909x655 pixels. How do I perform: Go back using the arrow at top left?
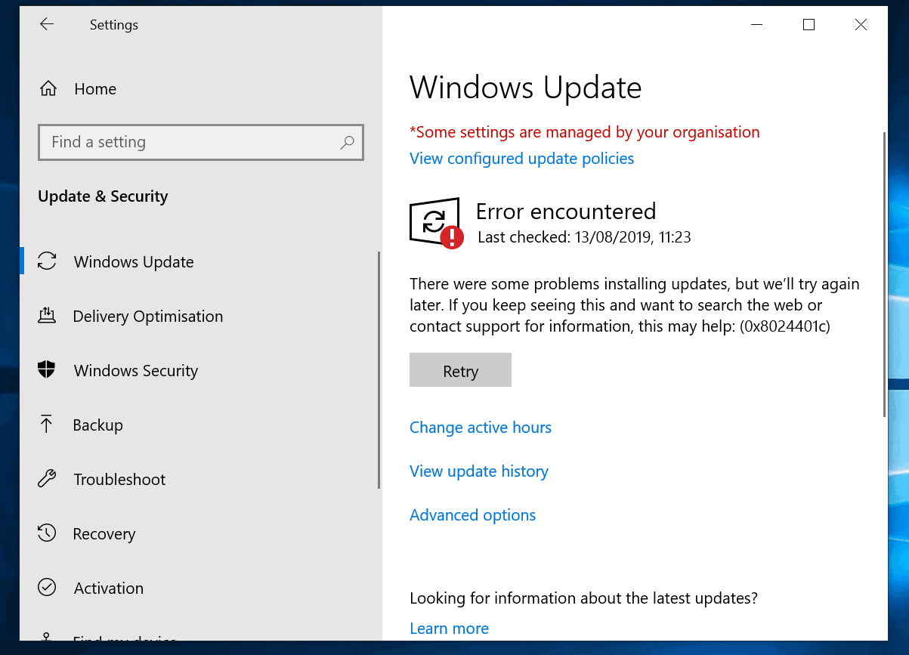click(46, 24)
